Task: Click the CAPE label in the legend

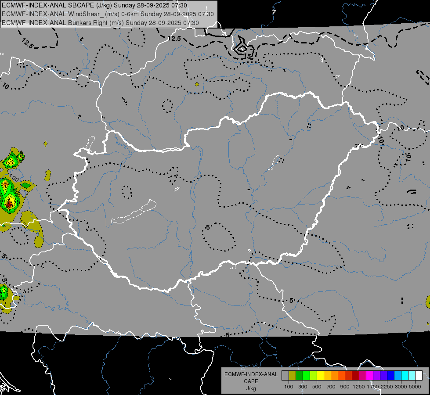Action: pos(251,381)
